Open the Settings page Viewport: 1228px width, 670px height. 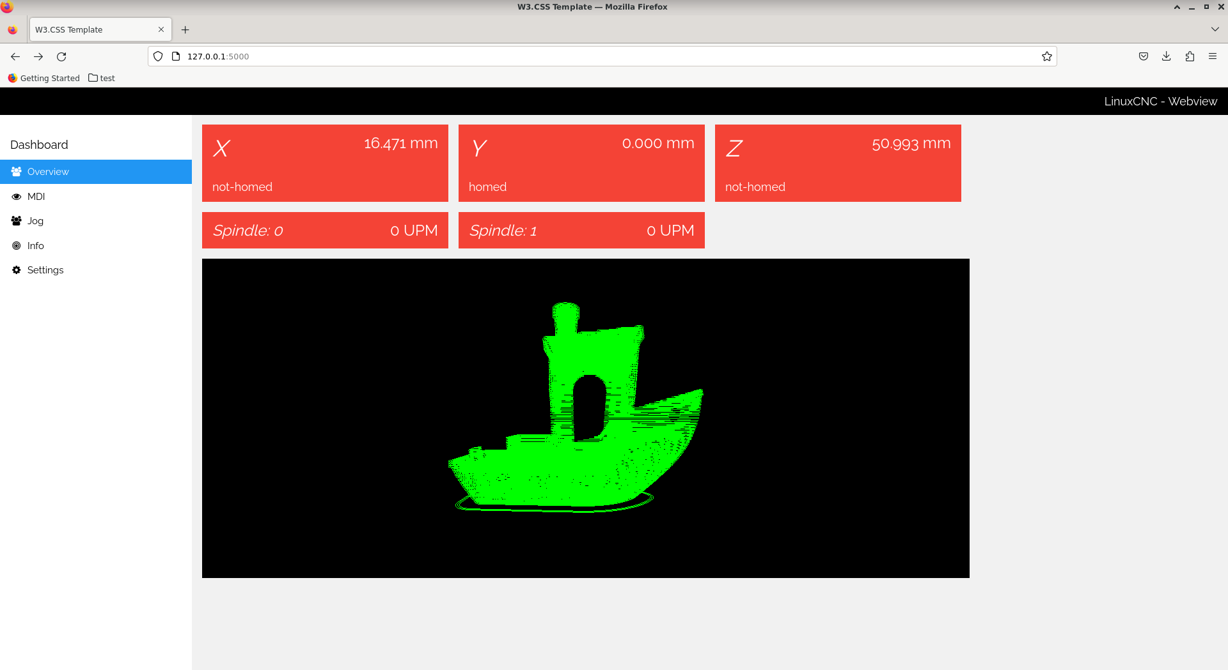pyautogui.click(x=96, y=270)
